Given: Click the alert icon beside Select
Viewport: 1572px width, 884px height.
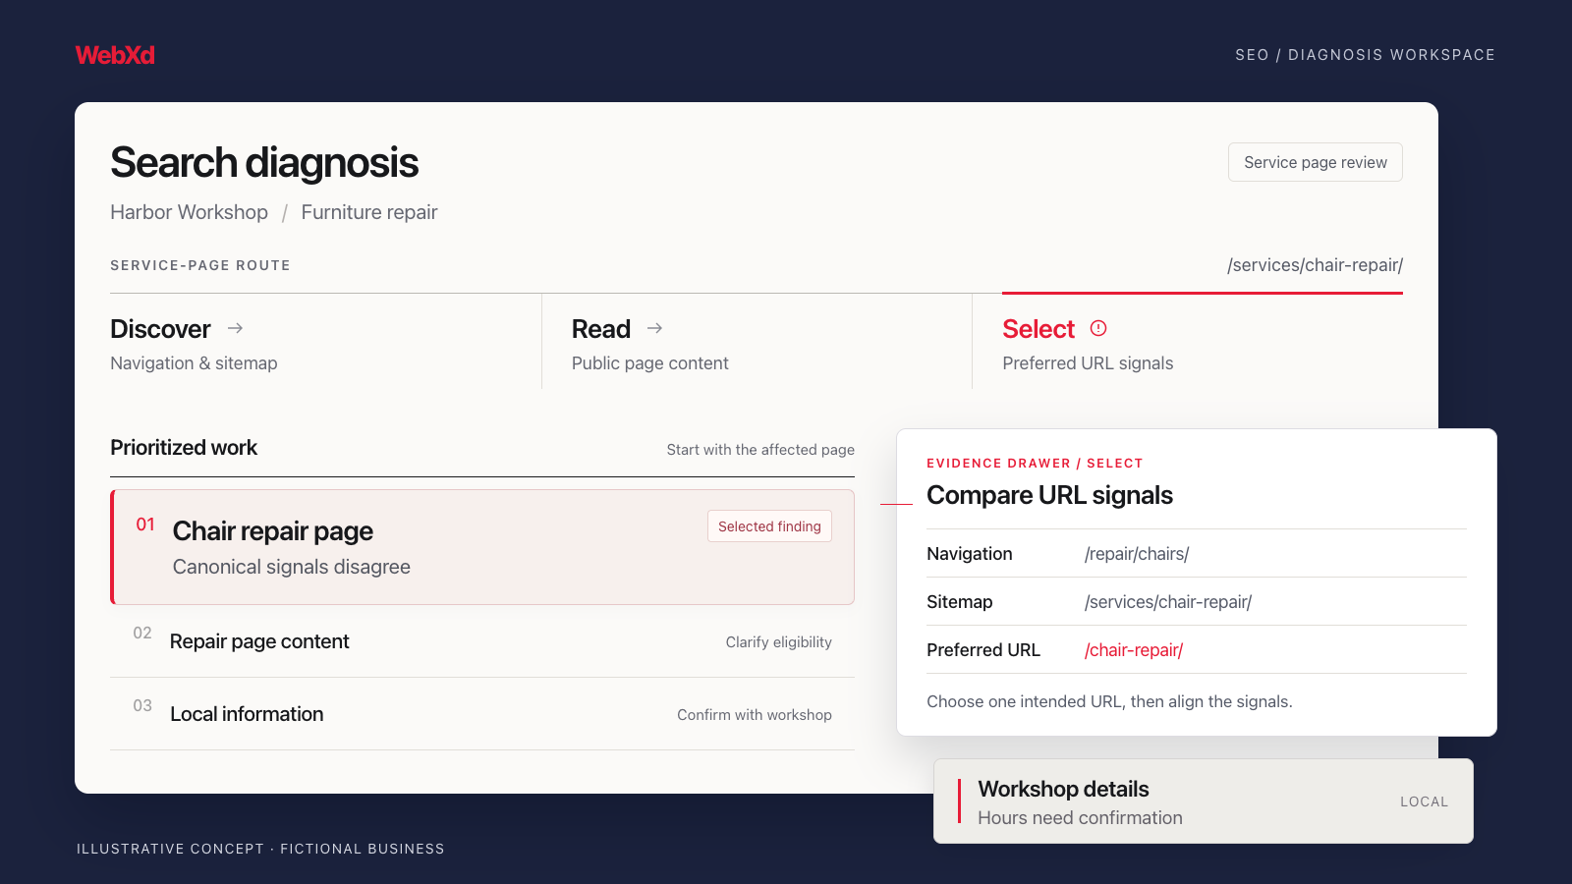Looking at the screenshot, I should 1098,328.
